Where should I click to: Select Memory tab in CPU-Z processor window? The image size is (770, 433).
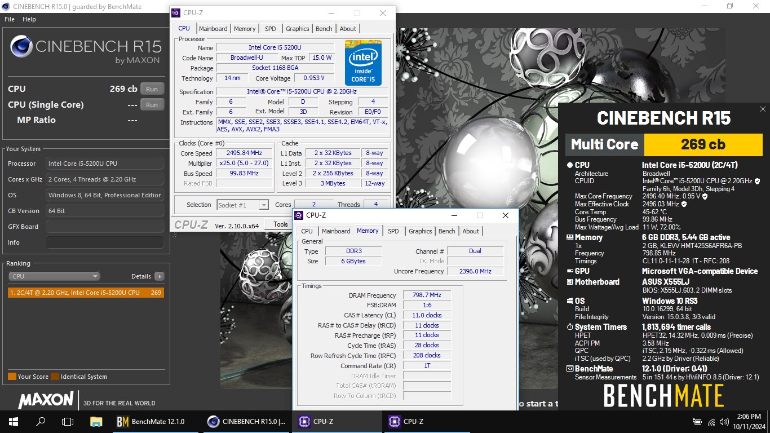[x=245, y=29]
